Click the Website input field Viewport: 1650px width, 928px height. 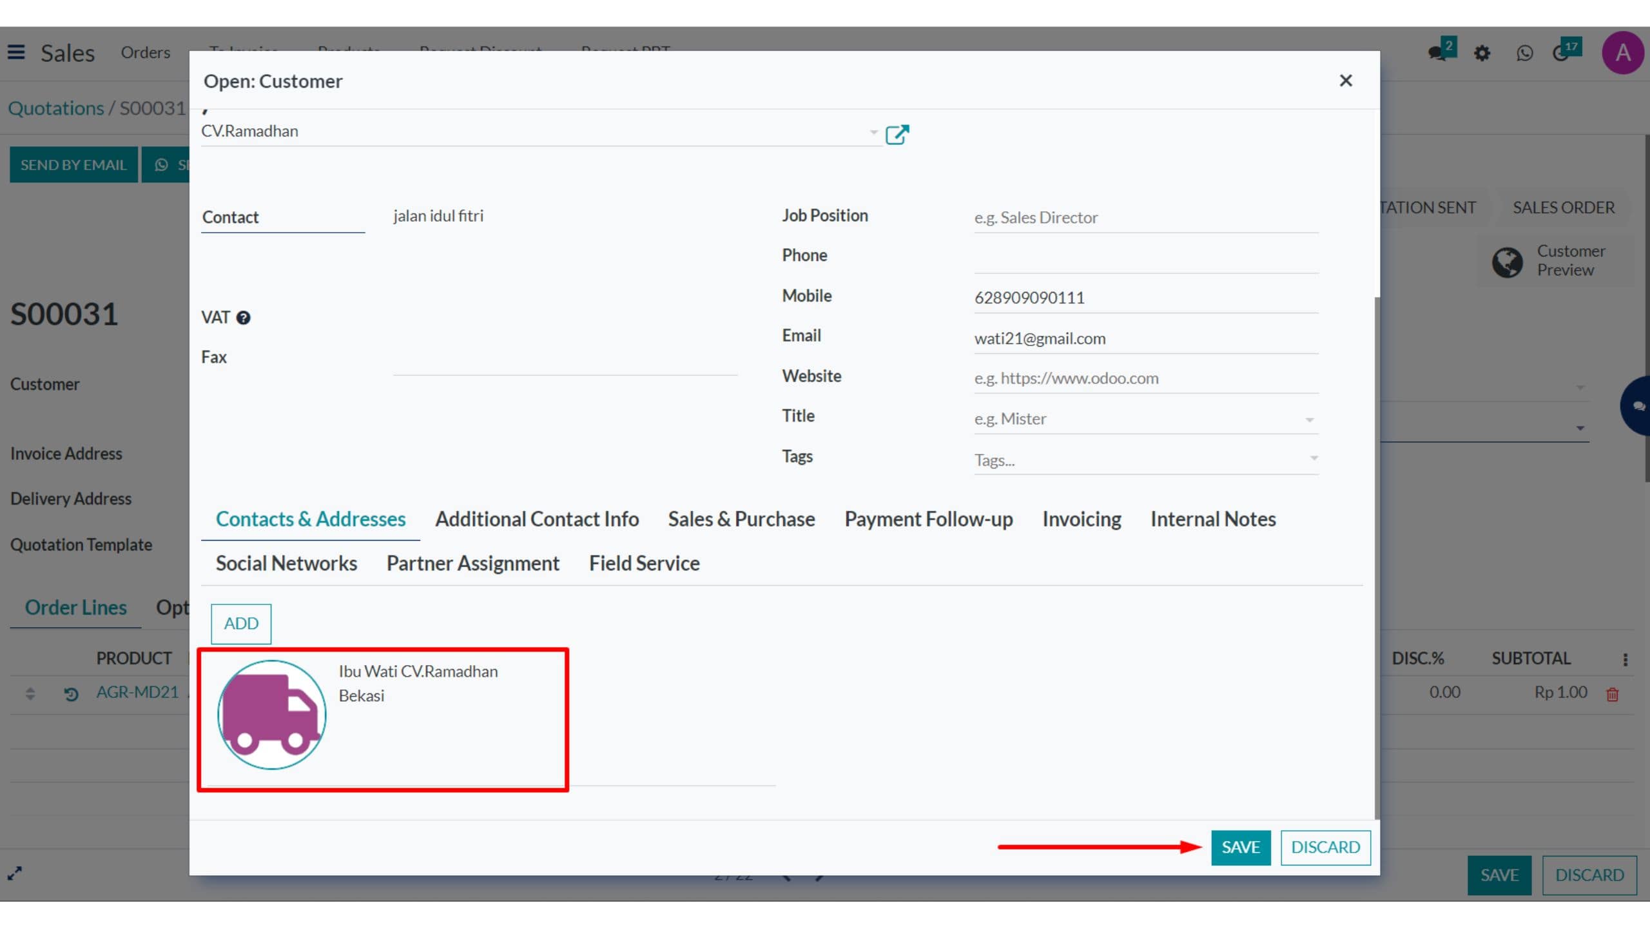click(x=1146, y=378)
